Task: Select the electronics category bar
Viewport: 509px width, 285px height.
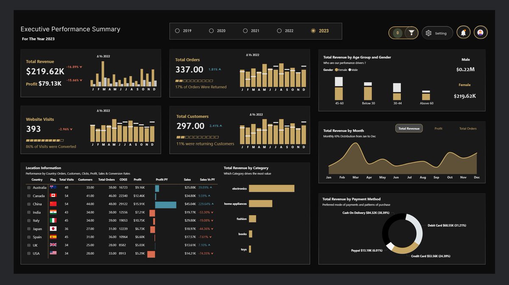Action: tap(271, 188)
